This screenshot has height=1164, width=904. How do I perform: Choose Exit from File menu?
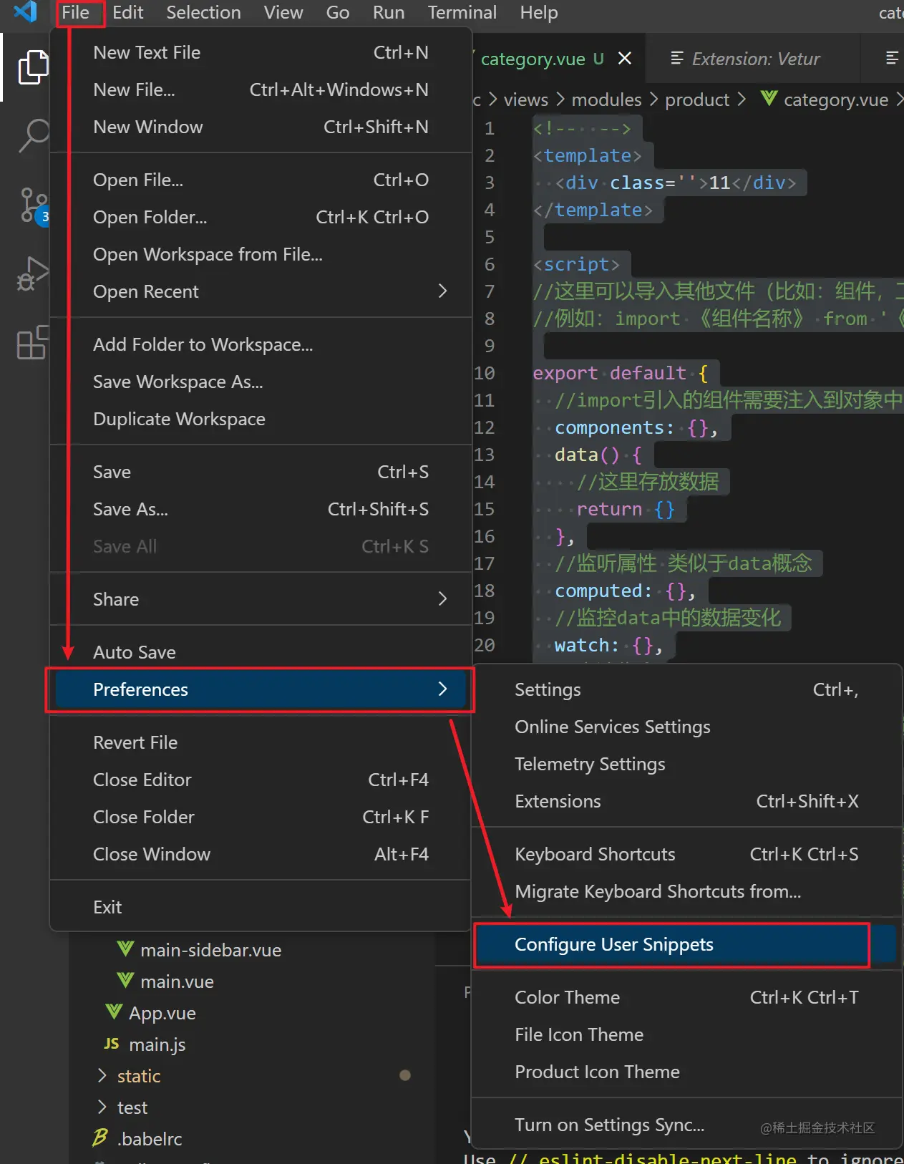(261, 907)
